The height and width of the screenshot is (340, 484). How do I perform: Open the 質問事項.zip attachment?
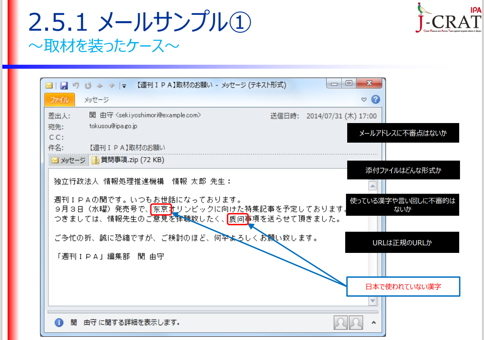pos(128,160)
